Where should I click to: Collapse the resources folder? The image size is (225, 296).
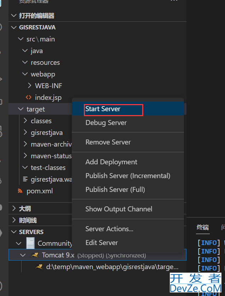[25, 62]
